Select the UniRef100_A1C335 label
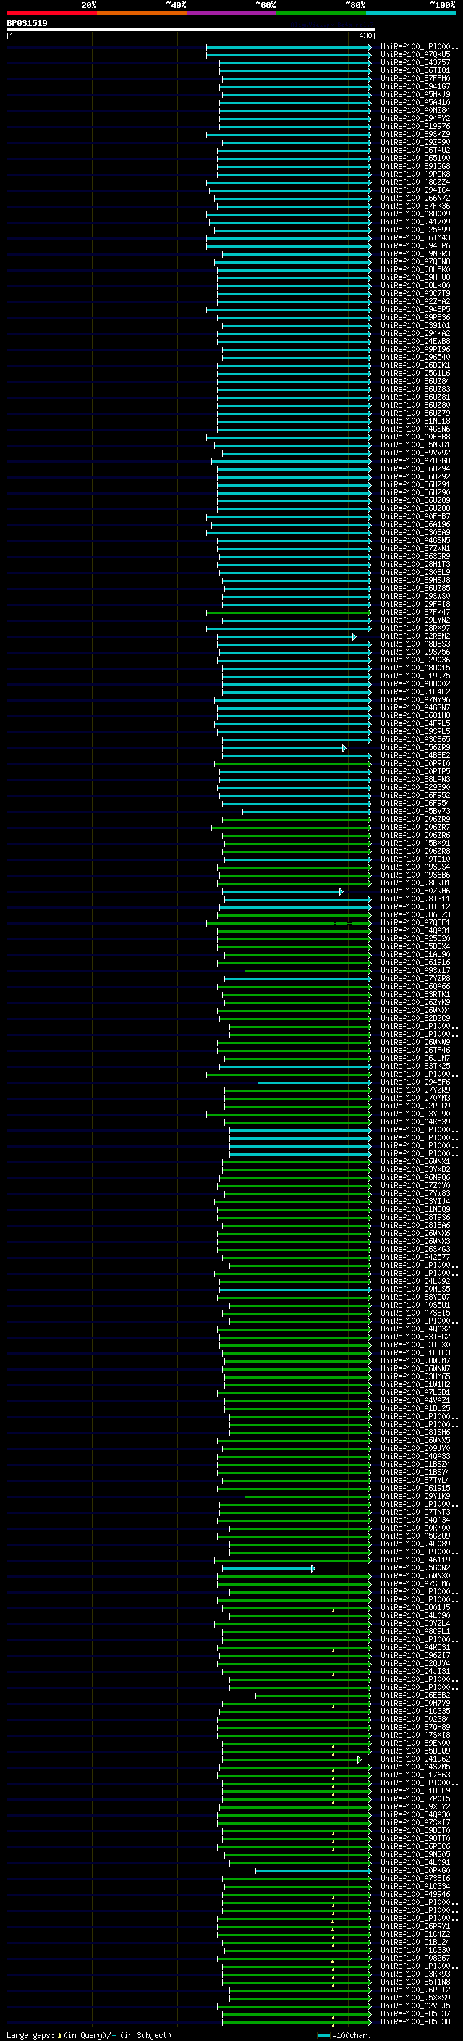 click(415, 1711)
